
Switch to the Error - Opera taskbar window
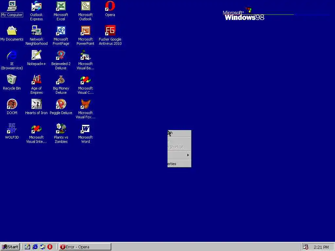[85, 247]
